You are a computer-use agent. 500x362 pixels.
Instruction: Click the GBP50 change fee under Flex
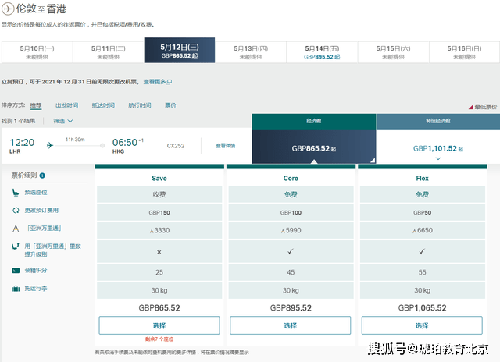pos(422,213)
